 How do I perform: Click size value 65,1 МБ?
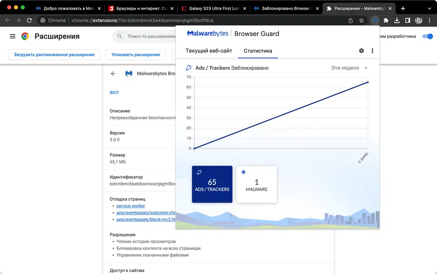(x=118, y=161)
